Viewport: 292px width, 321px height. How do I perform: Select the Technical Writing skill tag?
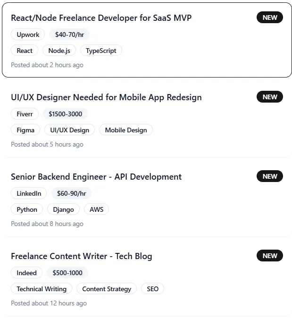point(42,289)
